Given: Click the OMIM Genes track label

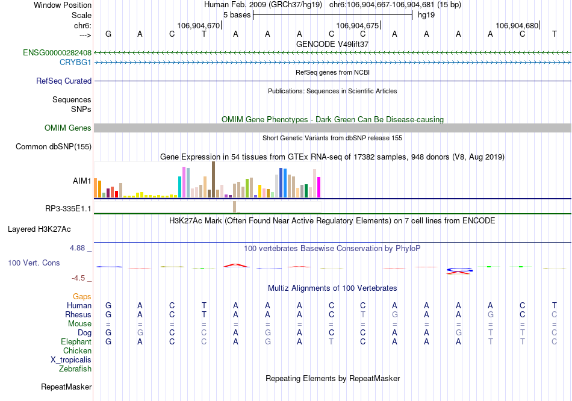Looking at the screenshot, I should coord(67,128).
